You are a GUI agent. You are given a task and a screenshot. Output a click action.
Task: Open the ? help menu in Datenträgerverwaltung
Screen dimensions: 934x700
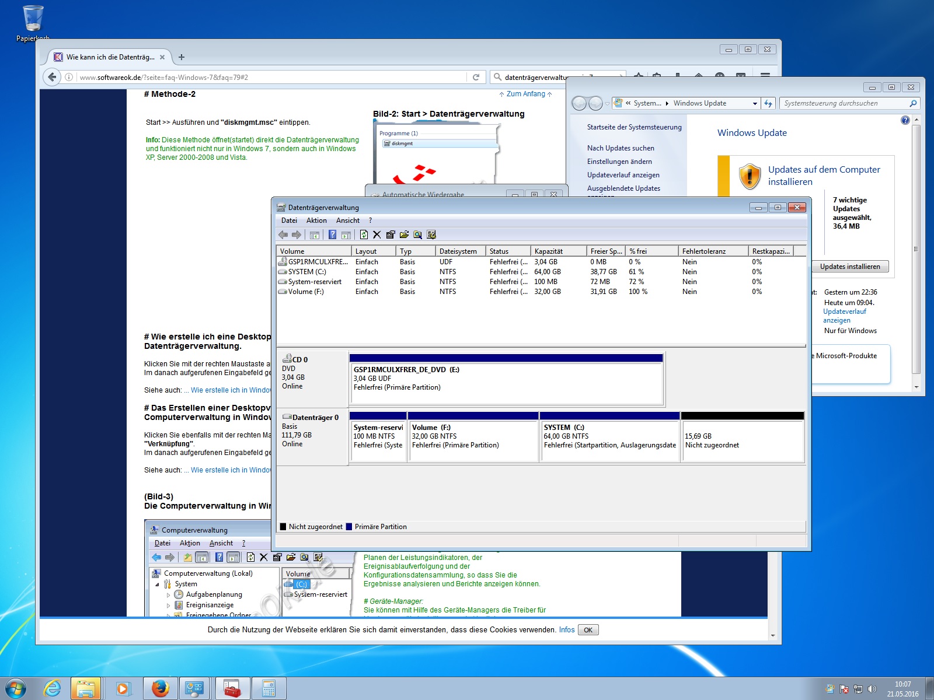(x=370, y=220)
